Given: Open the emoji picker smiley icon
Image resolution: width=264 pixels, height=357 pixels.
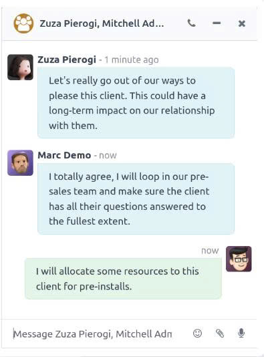Looking at the screenshot, I should tap(197, 334).
